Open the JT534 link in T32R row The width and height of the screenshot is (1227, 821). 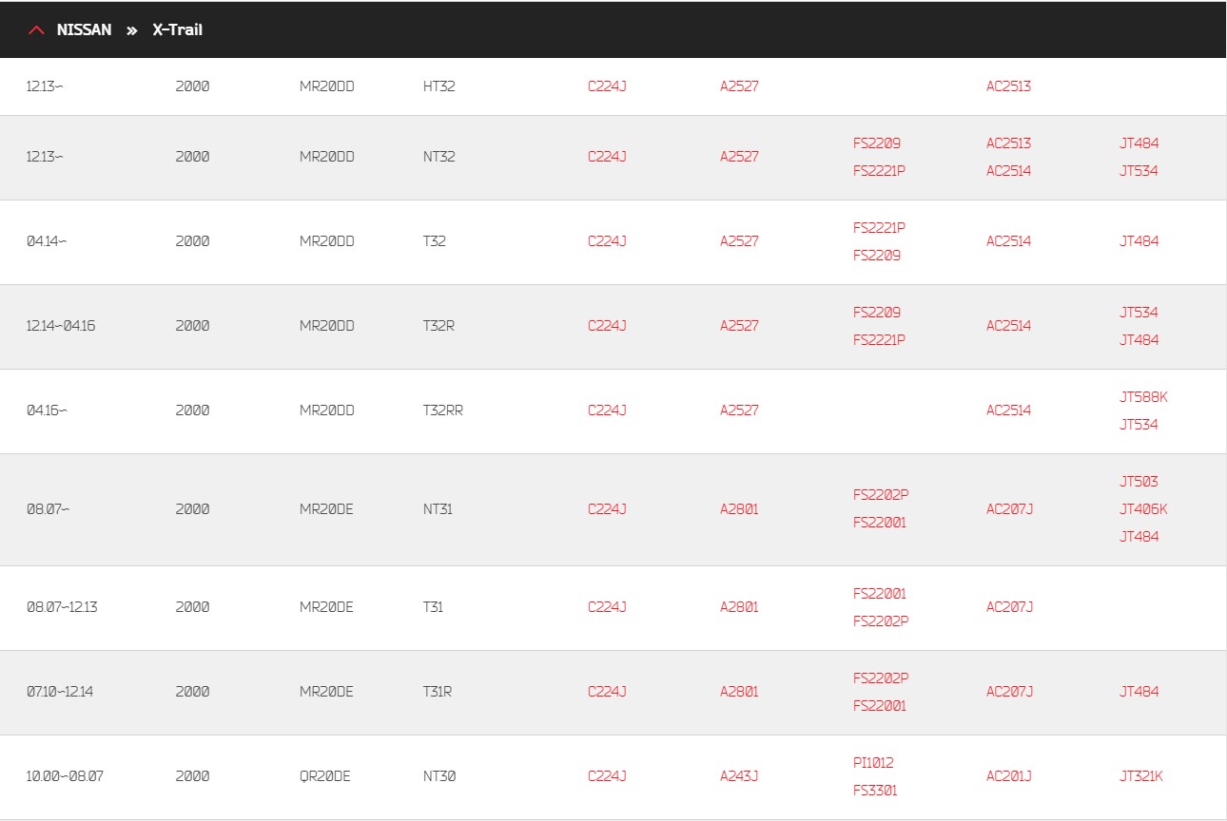point(1139,313)
